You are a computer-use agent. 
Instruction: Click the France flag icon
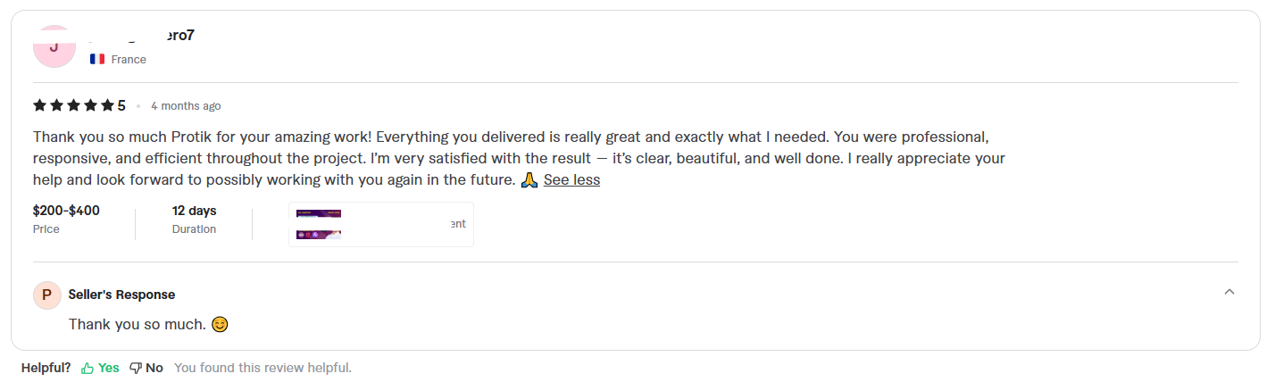tap(97, 59)
